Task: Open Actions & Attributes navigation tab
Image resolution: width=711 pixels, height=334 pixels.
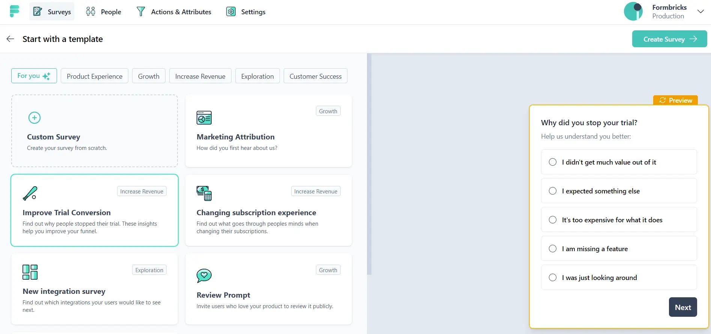Action: 174,12
